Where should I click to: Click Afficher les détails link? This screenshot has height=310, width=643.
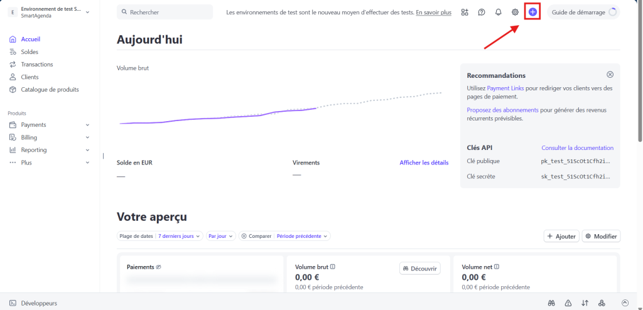coord(424,163)
